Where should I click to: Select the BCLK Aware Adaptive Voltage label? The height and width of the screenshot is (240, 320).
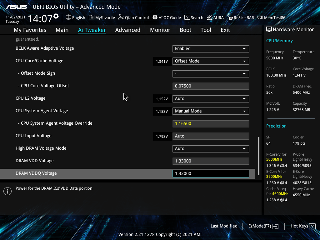point(45,48)
